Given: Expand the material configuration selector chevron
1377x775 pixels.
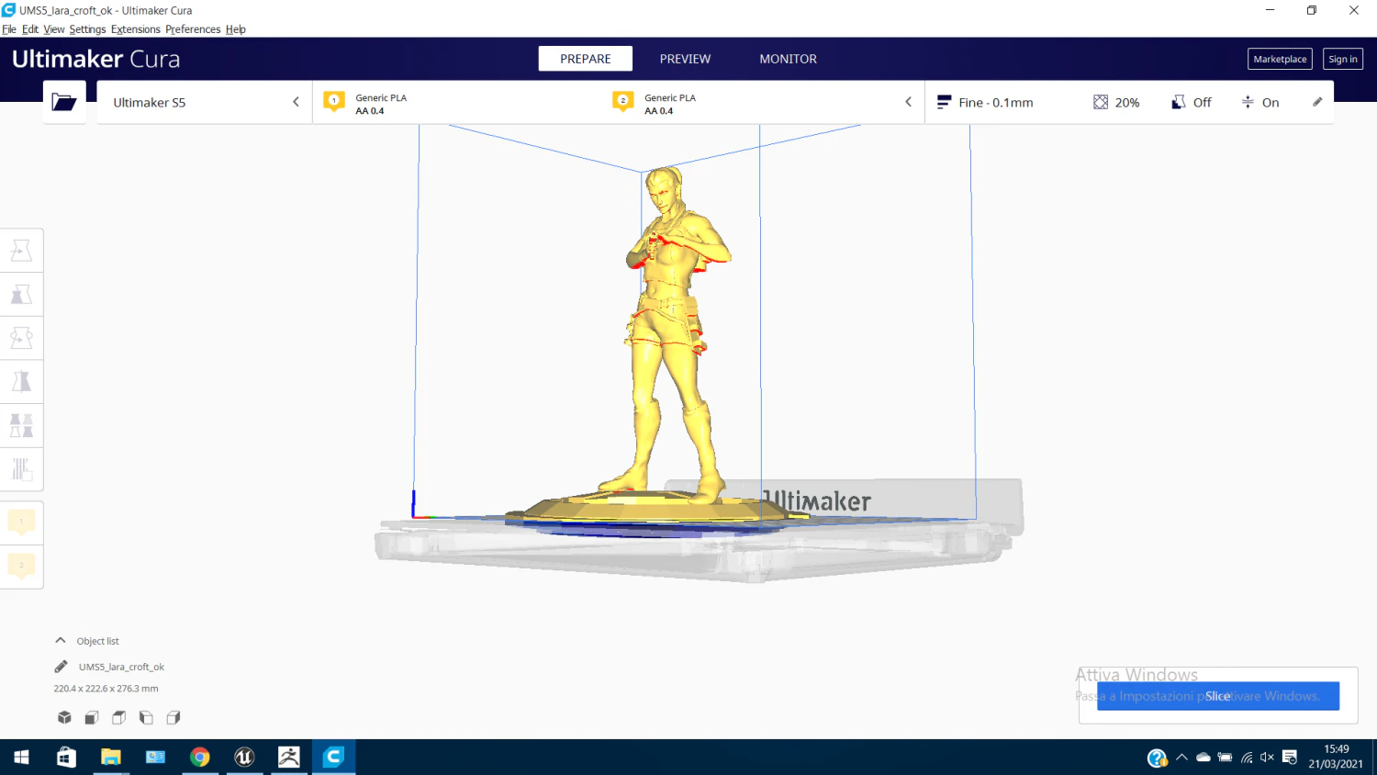Looking at the screenshot, I should click(x=909, y=102).
